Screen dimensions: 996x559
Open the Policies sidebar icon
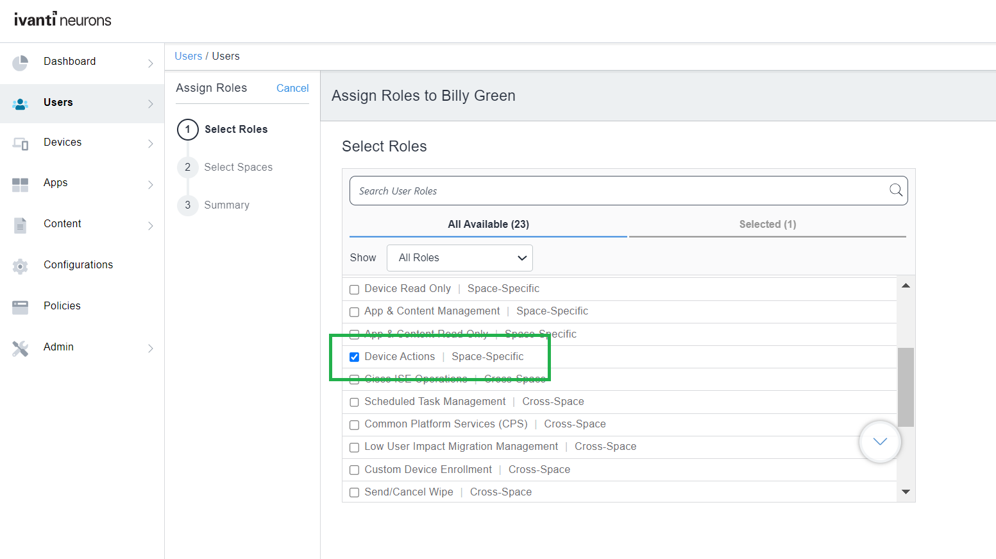[20, 307]
